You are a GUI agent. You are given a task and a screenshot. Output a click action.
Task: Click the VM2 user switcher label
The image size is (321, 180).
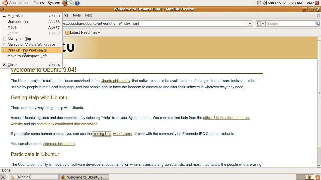point(310,3)
